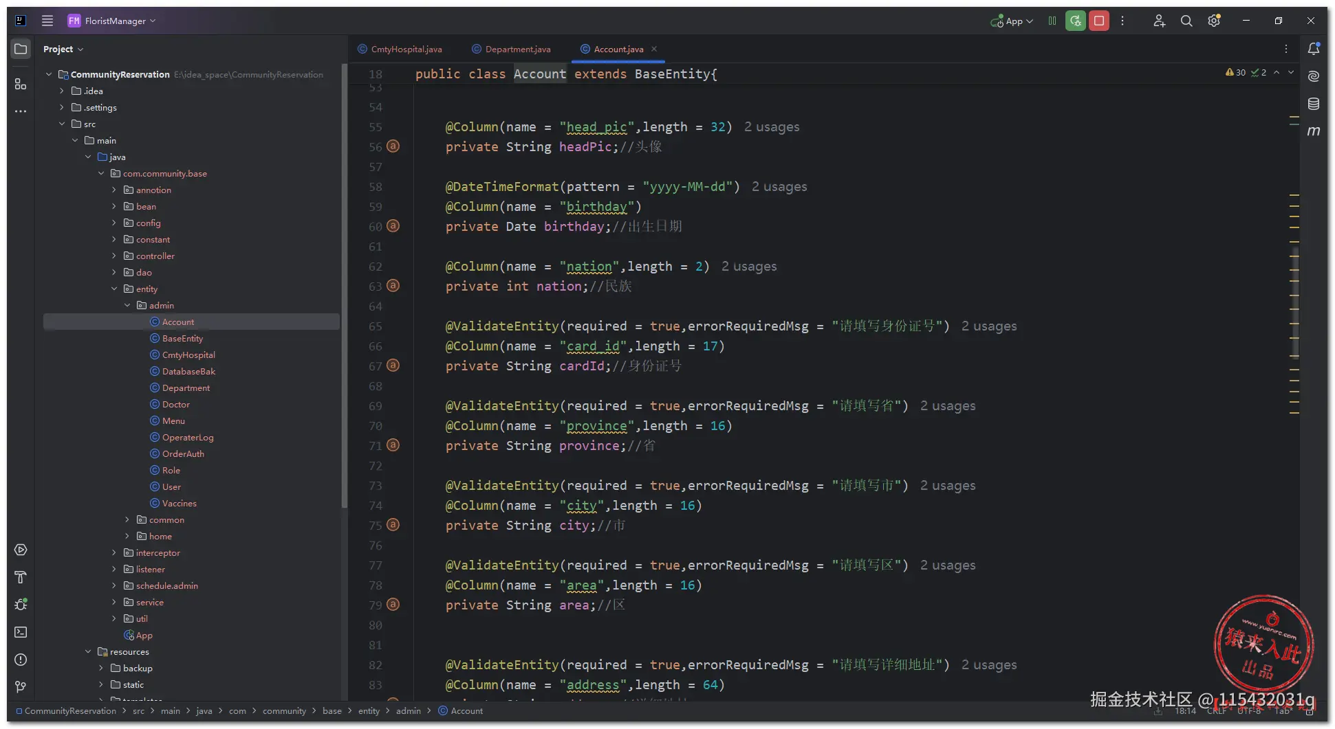The width and height of the screenshot is (1335, 729).
Task: Collapse the src folder
Action: coord(62,124)
